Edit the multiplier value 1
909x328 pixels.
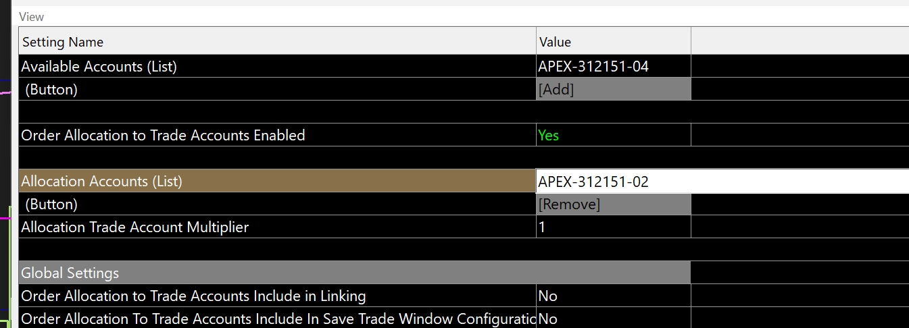(614, 227)
